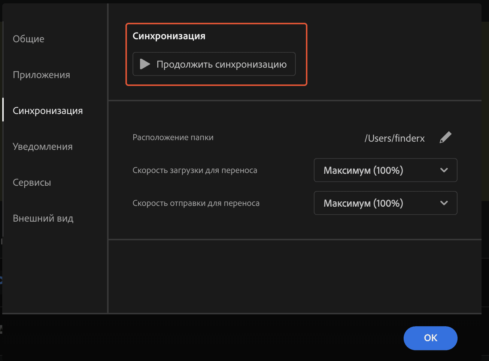The height and width of the screenshot is (361, 489).
Task: Click the Синхронизация section heading
Action: pos(169,36)
